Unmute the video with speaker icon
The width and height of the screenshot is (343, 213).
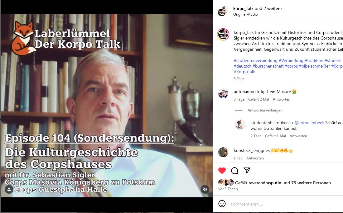point(205,189)
